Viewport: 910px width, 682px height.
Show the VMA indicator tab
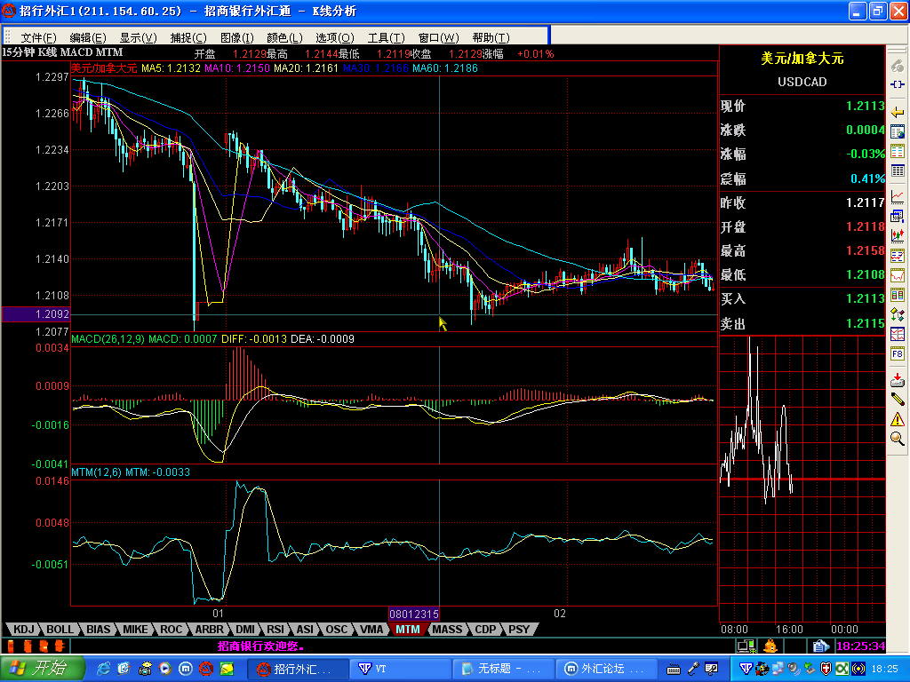pos(371,630)
